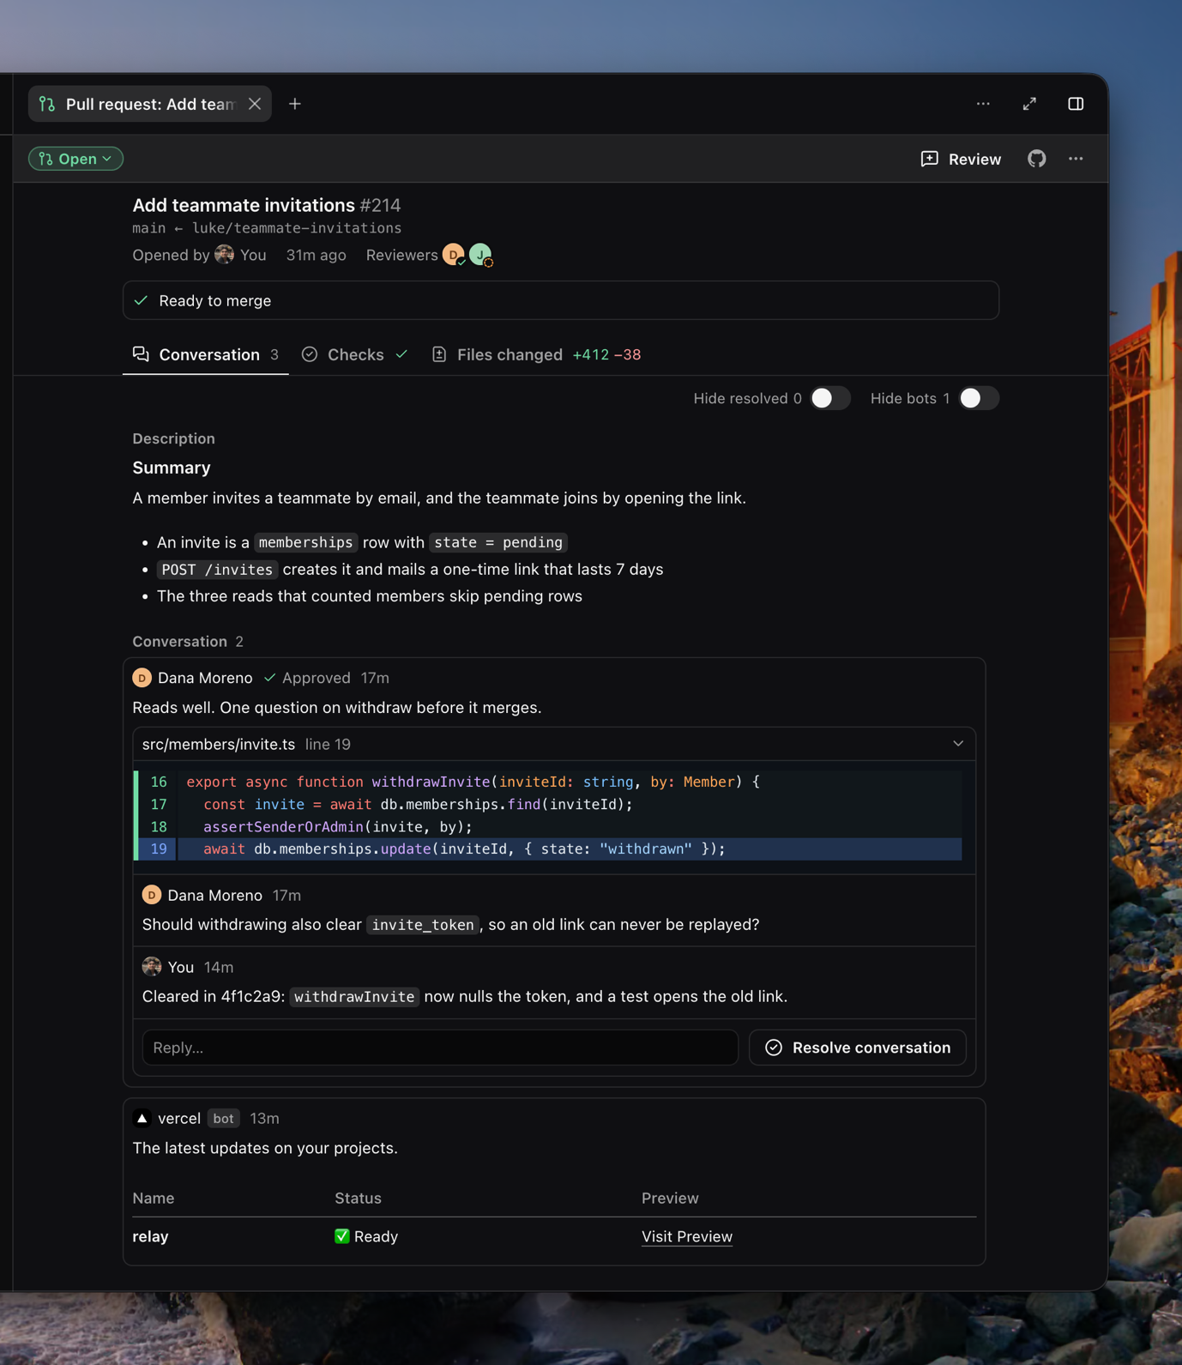
Task: Expand panel with diagonal arrows icon
Action: [x=1029, y=104]
